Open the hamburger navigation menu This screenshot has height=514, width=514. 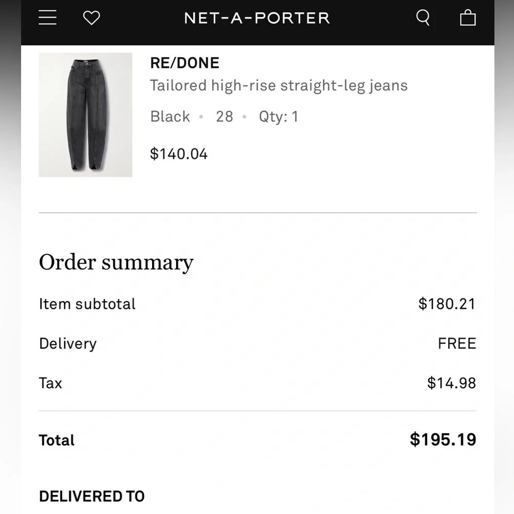[48, 19]
